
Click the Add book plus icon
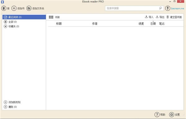click(14, 8)
